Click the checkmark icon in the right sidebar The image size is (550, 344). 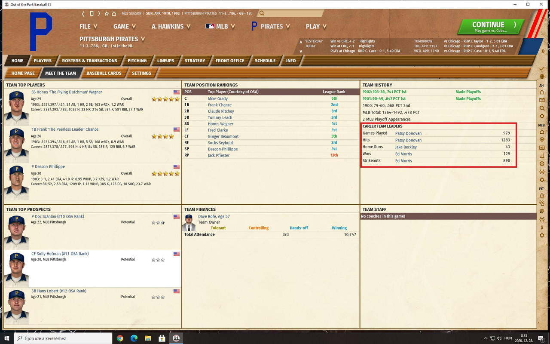[542, 69]
